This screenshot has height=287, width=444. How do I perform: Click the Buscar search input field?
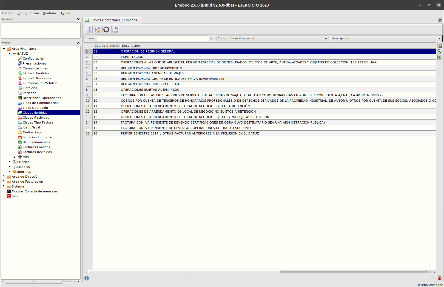point(153,38)
